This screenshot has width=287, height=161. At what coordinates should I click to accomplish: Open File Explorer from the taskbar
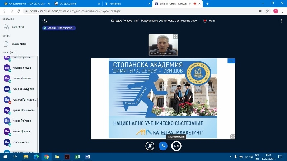click(x=25, y=157)
